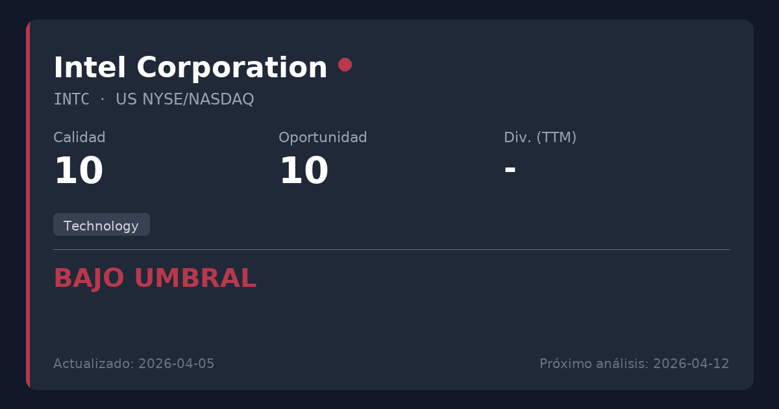This screenshot has width=779, height=409.
Task: Click the BAJO UMBRAL status text
Action: (155, 279)
